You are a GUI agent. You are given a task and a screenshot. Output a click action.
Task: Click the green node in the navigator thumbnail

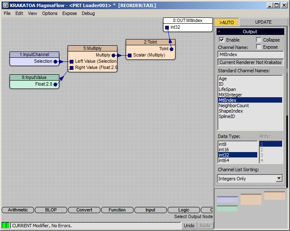227,208
